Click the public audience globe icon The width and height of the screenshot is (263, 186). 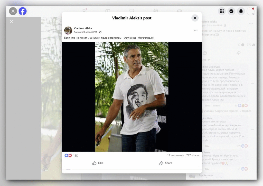pyautogui.click(x=100, y=32)
